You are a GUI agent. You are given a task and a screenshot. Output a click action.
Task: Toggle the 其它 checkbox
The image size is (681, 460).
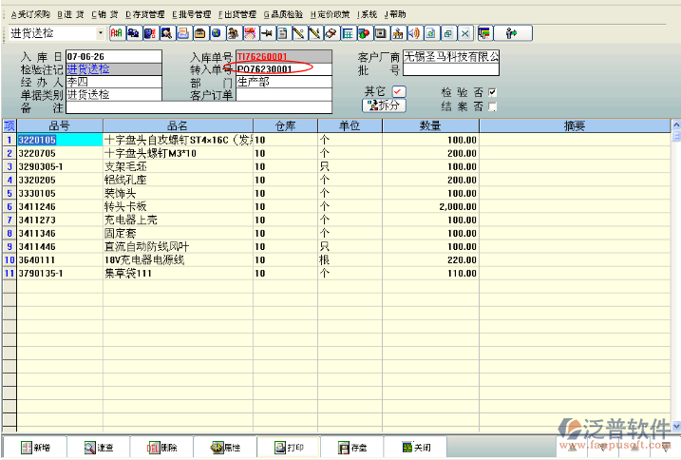click(398, 91)
